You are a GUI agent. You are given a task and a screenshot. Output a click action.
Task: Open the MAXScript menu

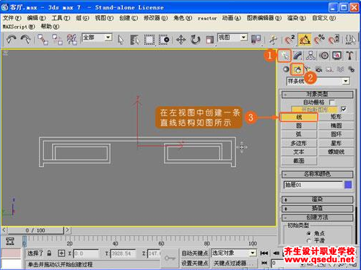point(19,27)
